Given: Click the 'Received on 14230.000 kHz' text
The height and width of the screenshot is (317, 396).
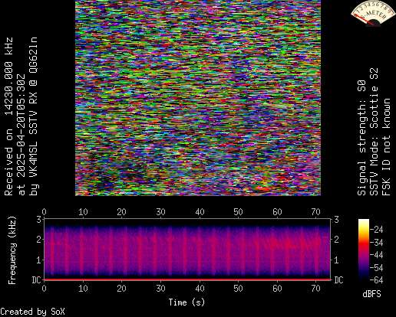Looking at the screenshot, I should click(8, 116).
